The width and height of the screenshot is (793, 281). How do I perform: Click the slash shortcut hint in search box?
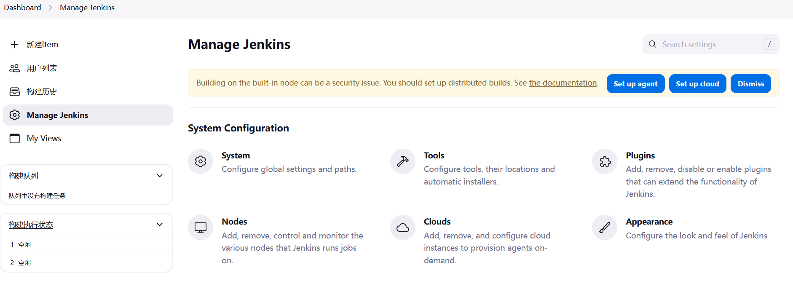[769, 44]
